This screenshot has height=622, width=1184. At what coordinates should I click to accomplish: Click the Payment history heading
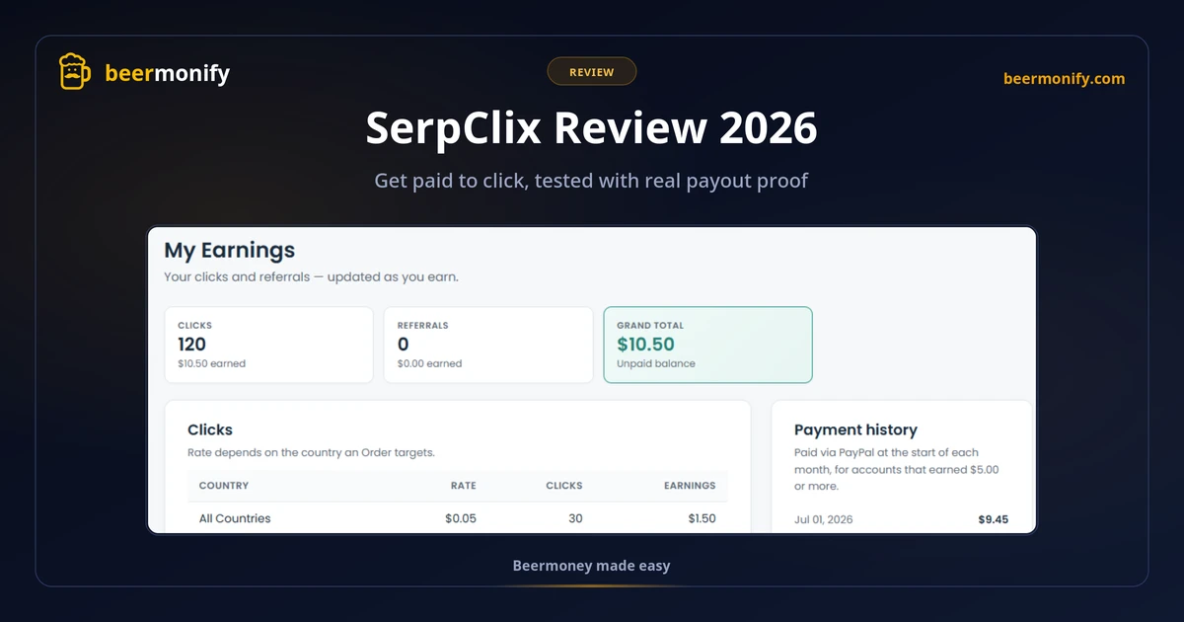point(855,430)
